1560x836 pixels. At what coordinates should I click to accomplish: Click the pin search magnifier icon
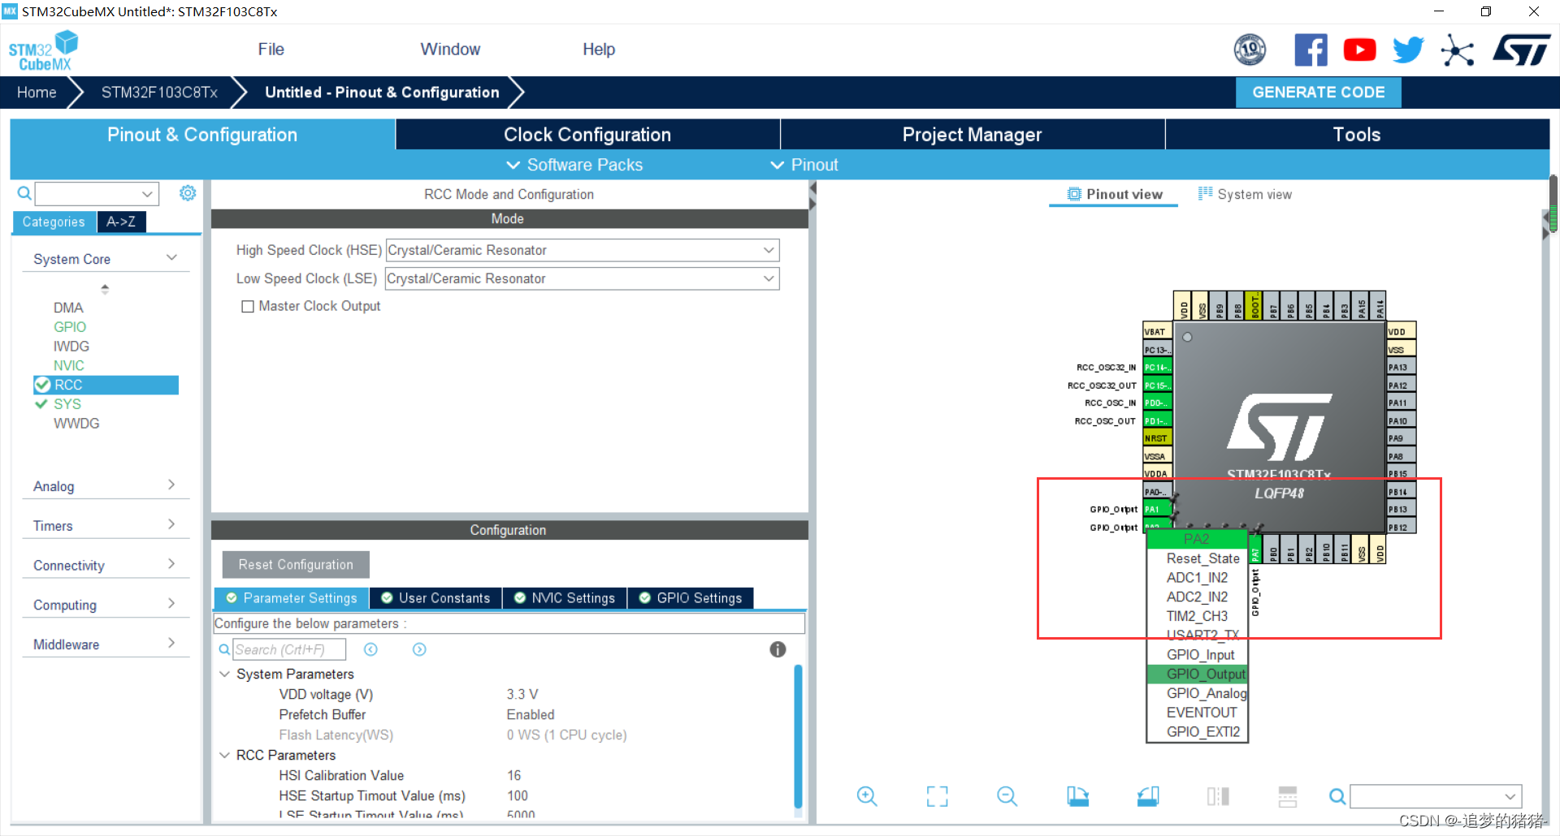(x=1337, y=796)
